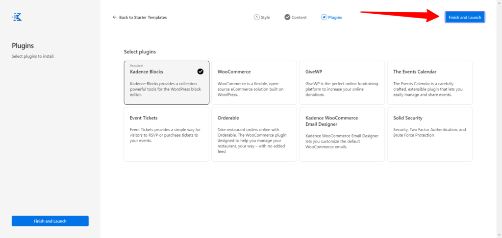This screenshot has height=238, width=502.
Task: Select the Kadence Blocks plugin card
Action: (167, 83)
